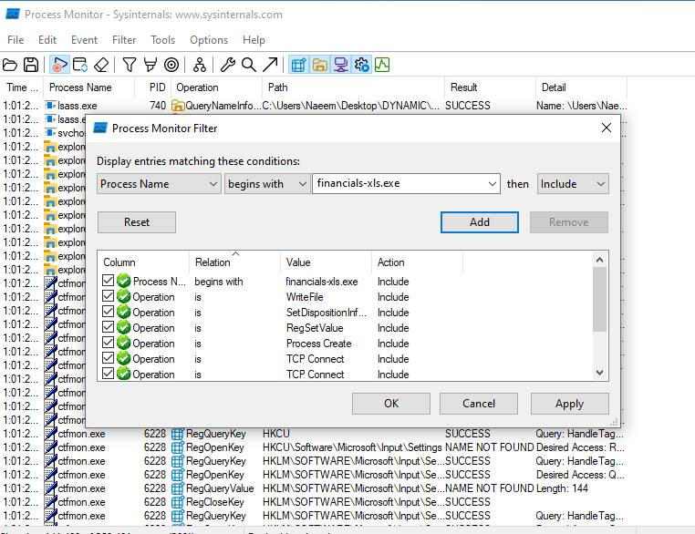Screen dimensions: 695x534
Task: Open the Event menu
Action: (x=84, y=40)
